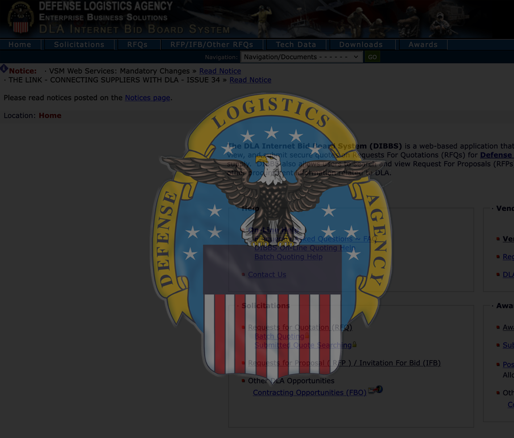This screenshot has width=514, height=438.
Task: Open Requests for Proposal (RFP) / Invitation For Bid (IFB)
Action: coord(344,363)
